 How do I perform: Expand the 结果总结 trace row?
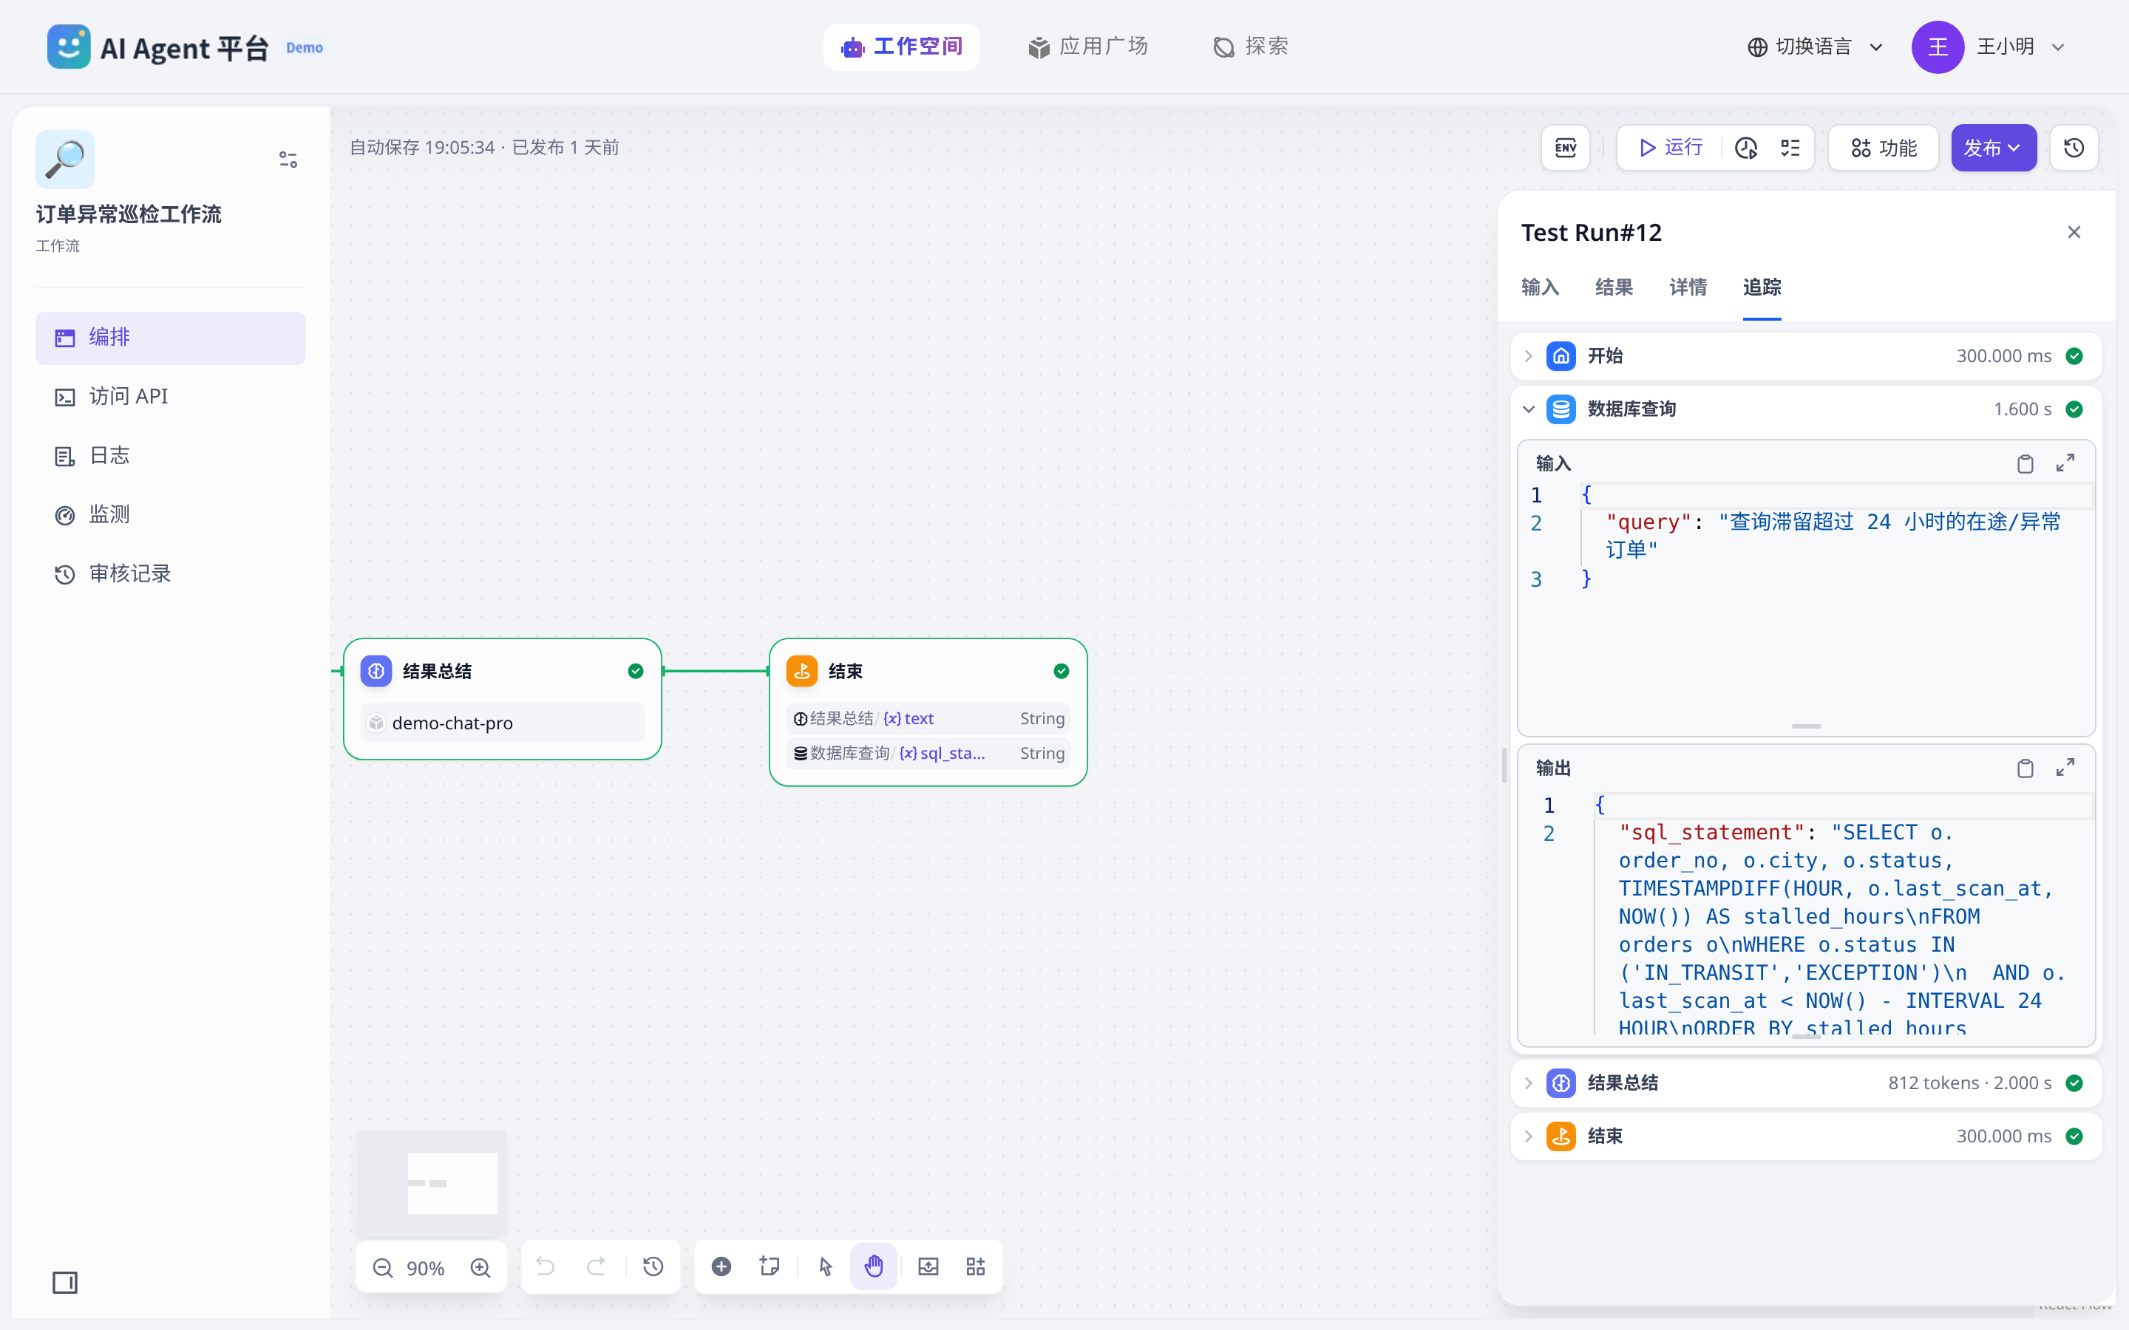coord(1806,1082)
